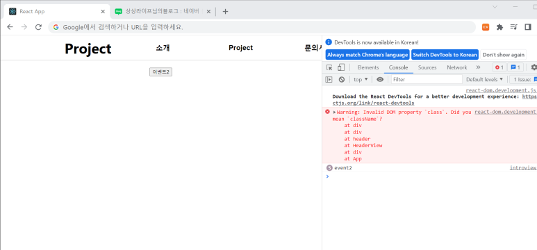The width and height of the screenshot is (537, 250).
Task: Click the event2 repeat count badge
Action: pos(329,168)
